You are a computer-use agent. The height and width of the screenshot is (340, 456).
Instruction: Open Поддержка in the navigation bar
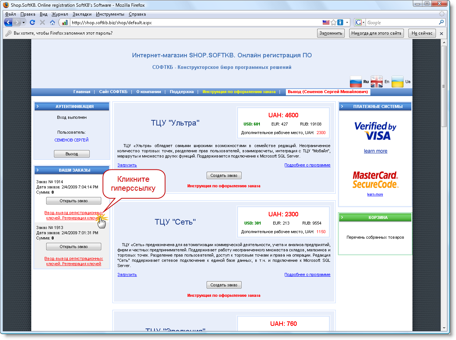coord(182,92)
